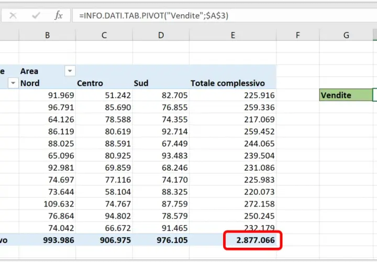
Task: Select column B header
Action: coord(47,35)
